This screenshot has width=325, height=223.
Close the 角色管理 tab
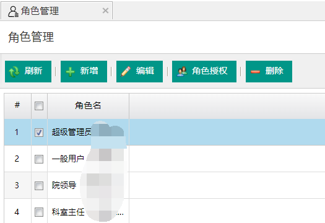pyautogui.click(x=105, y=11)
